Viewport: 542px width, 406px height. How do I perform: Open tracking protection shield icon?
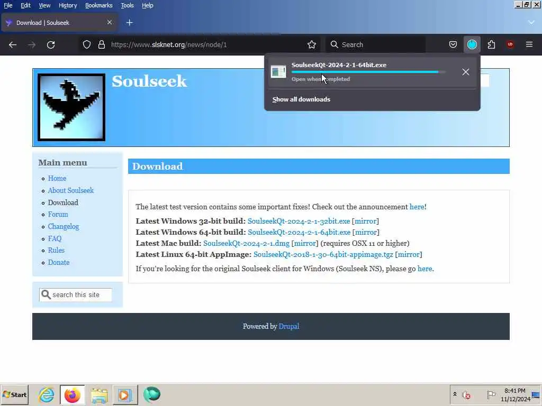(87, 44)
